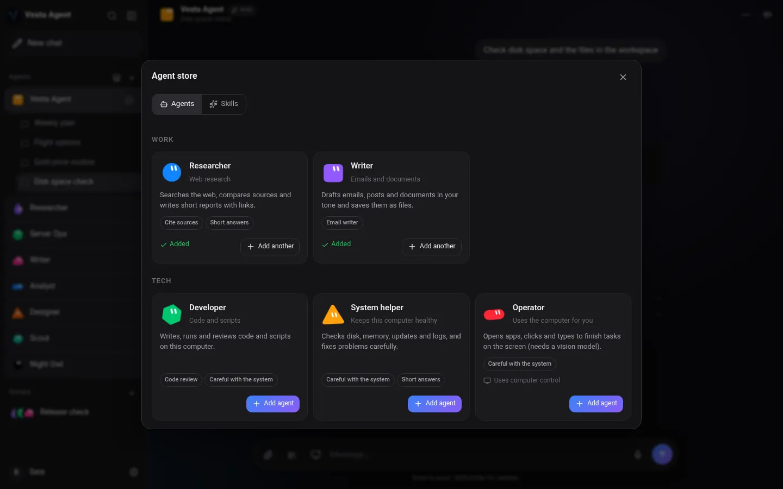The width and height of the screenshot is (783, 489).
Task: Click the TECH section heading
Action: coord(161,281)
